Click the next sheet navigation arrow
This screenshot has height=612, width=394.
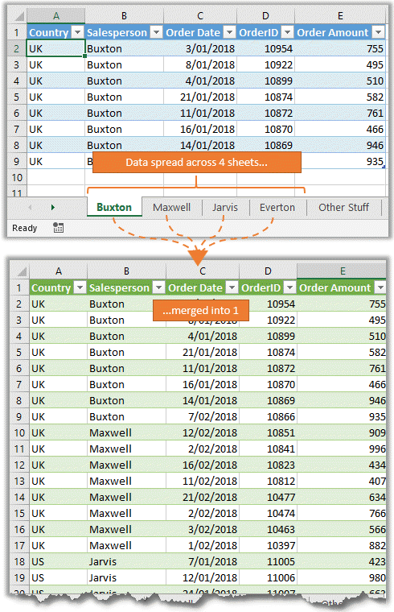[x=52, y=207]
